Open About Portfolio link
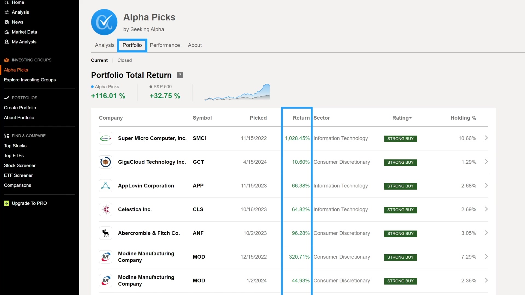The width and height of the screenshot is (525, 295). pyautogui.click(x=19, y=117)
